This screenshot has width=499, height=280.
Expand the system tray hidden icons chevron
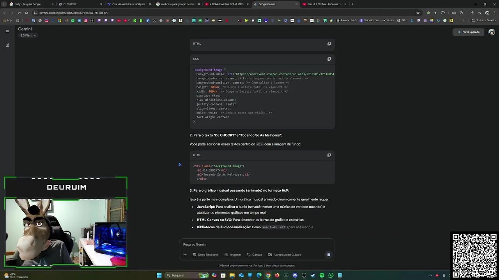tap(430, 275)
